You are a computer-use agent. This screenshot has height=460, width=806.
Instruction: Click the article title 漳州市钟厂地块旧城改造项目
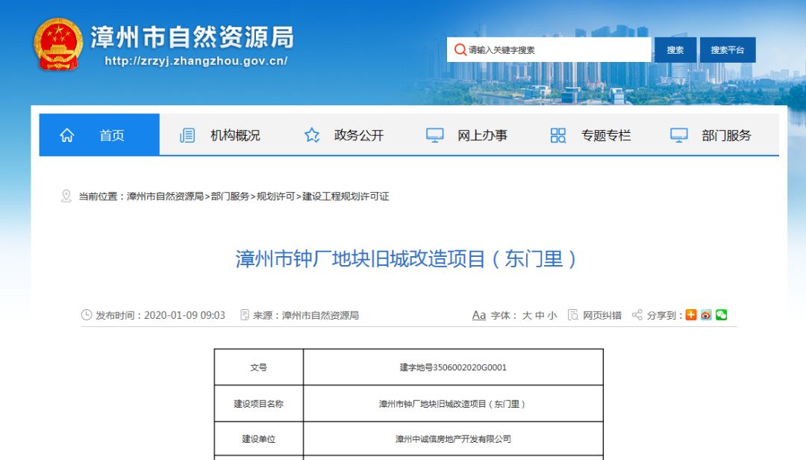click(x=405, y=259)
